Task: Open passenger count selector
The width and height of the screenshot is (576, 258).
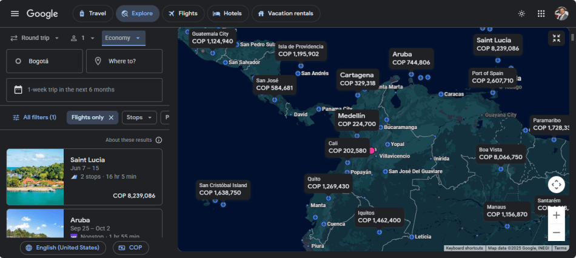Action: pyautogui.click(x=83, y=38)
